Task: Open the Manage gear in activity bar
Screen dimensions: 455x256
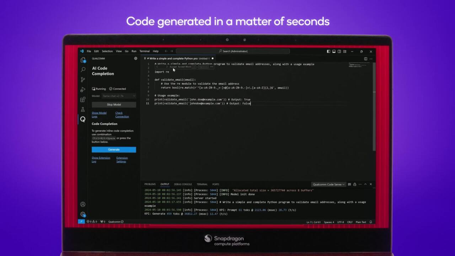Action: (83, 214)
